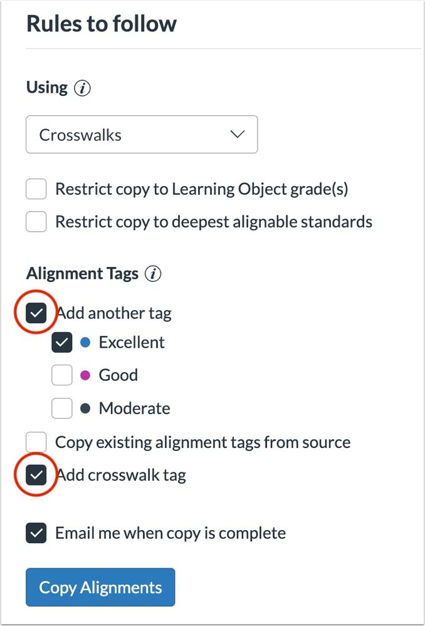
Task: Click the Email me when copy is complete label text
Action: click(171, 533)
